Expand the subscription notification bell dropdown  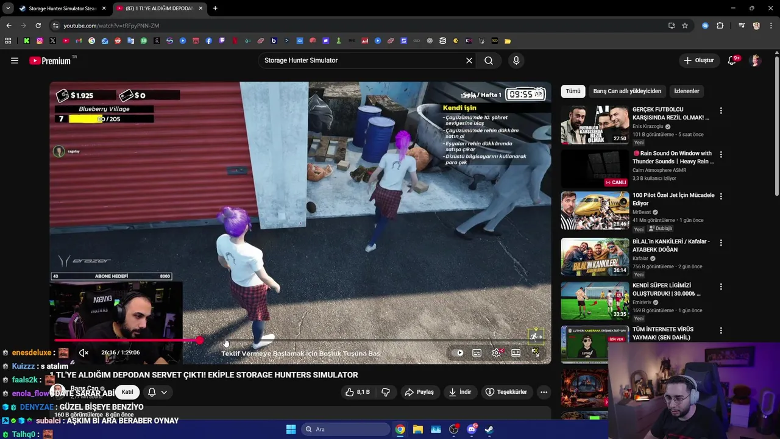[157, 392]
